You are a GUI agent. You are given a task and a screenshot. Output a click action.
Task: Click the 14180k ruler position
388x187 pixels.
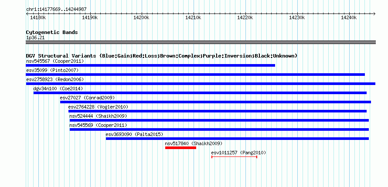click(37, 17)
